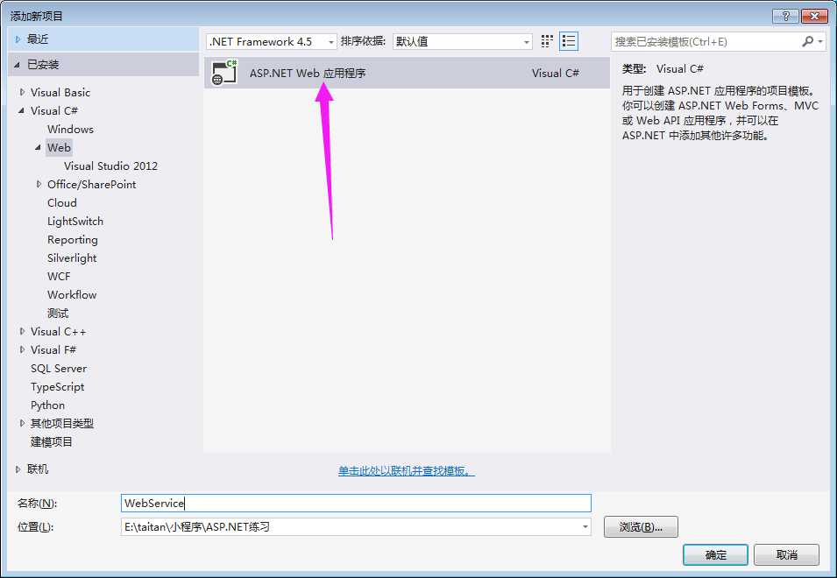Expand the 联机 section
Image resolution: width=837 pixels, height=578 pixels.
coord(18,469)
